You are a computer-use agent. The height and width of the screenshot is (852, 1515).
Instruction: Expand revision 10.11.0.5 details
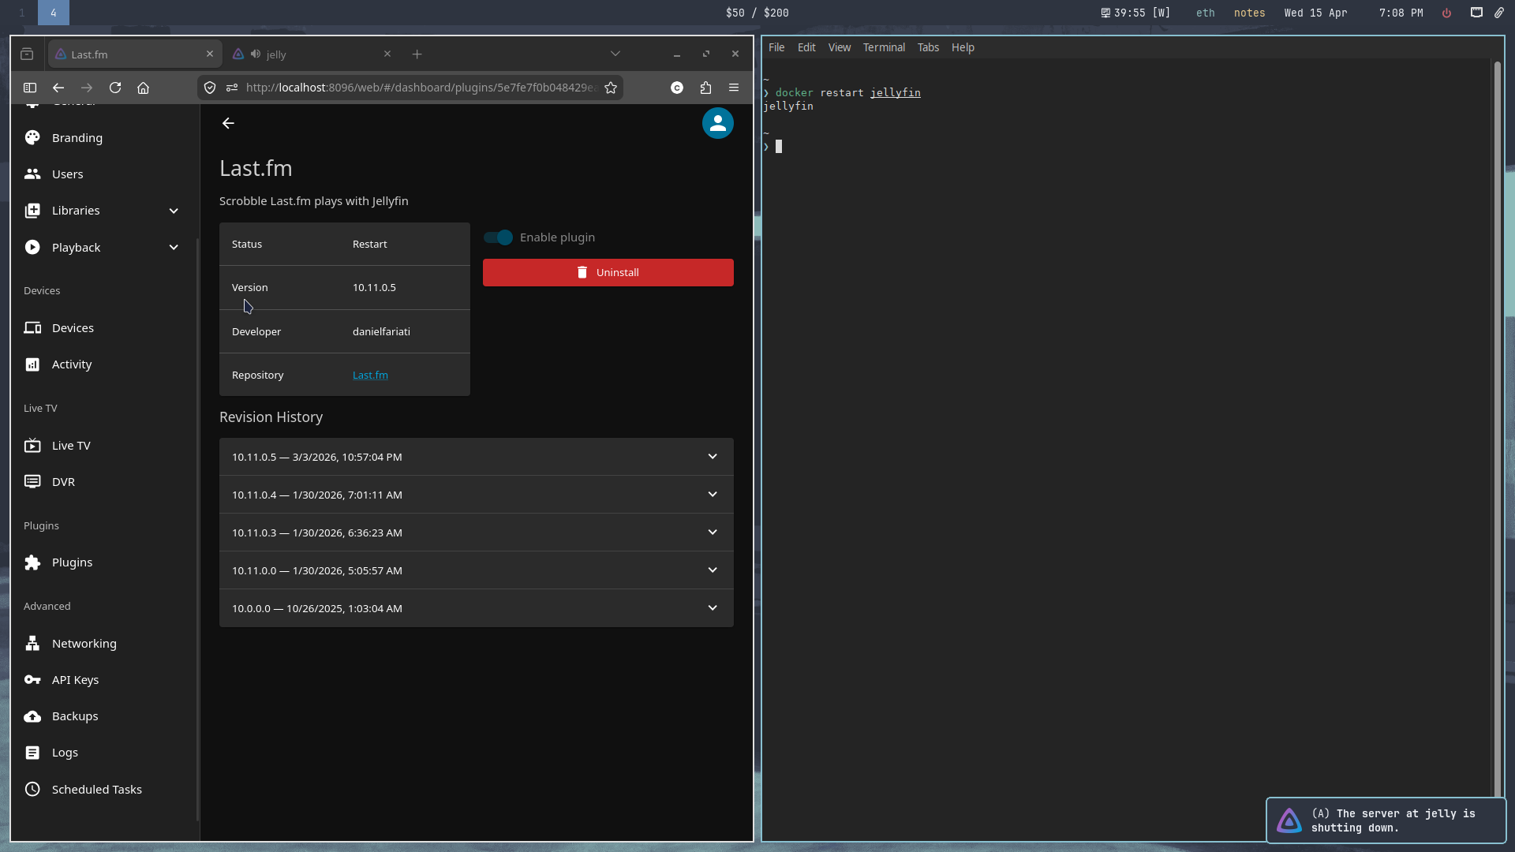(x=477, y=457)
